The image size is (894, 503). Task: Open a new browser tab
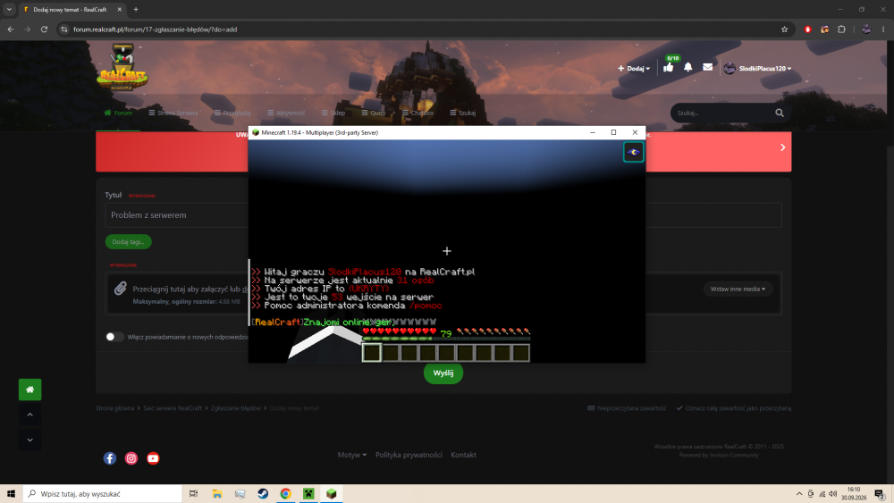[136, 9]
